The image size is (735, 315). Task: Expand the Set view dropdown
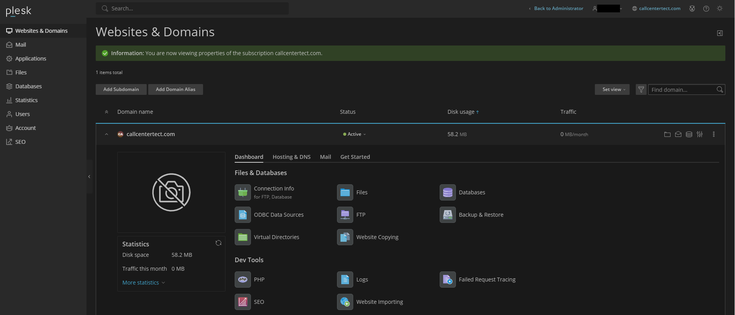pyautogui.click(x=612, y=89)
